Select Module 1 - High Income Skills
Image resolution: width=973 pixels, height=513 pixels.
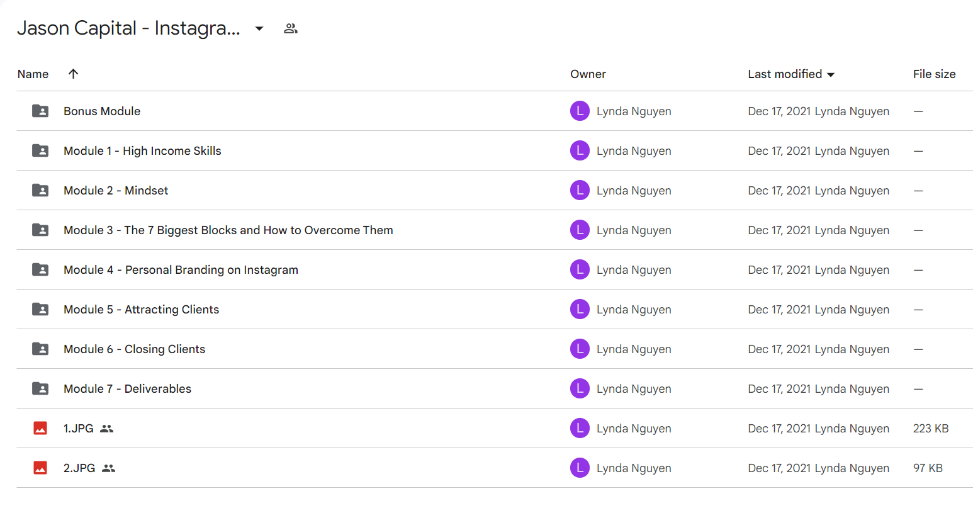point(142,150)
